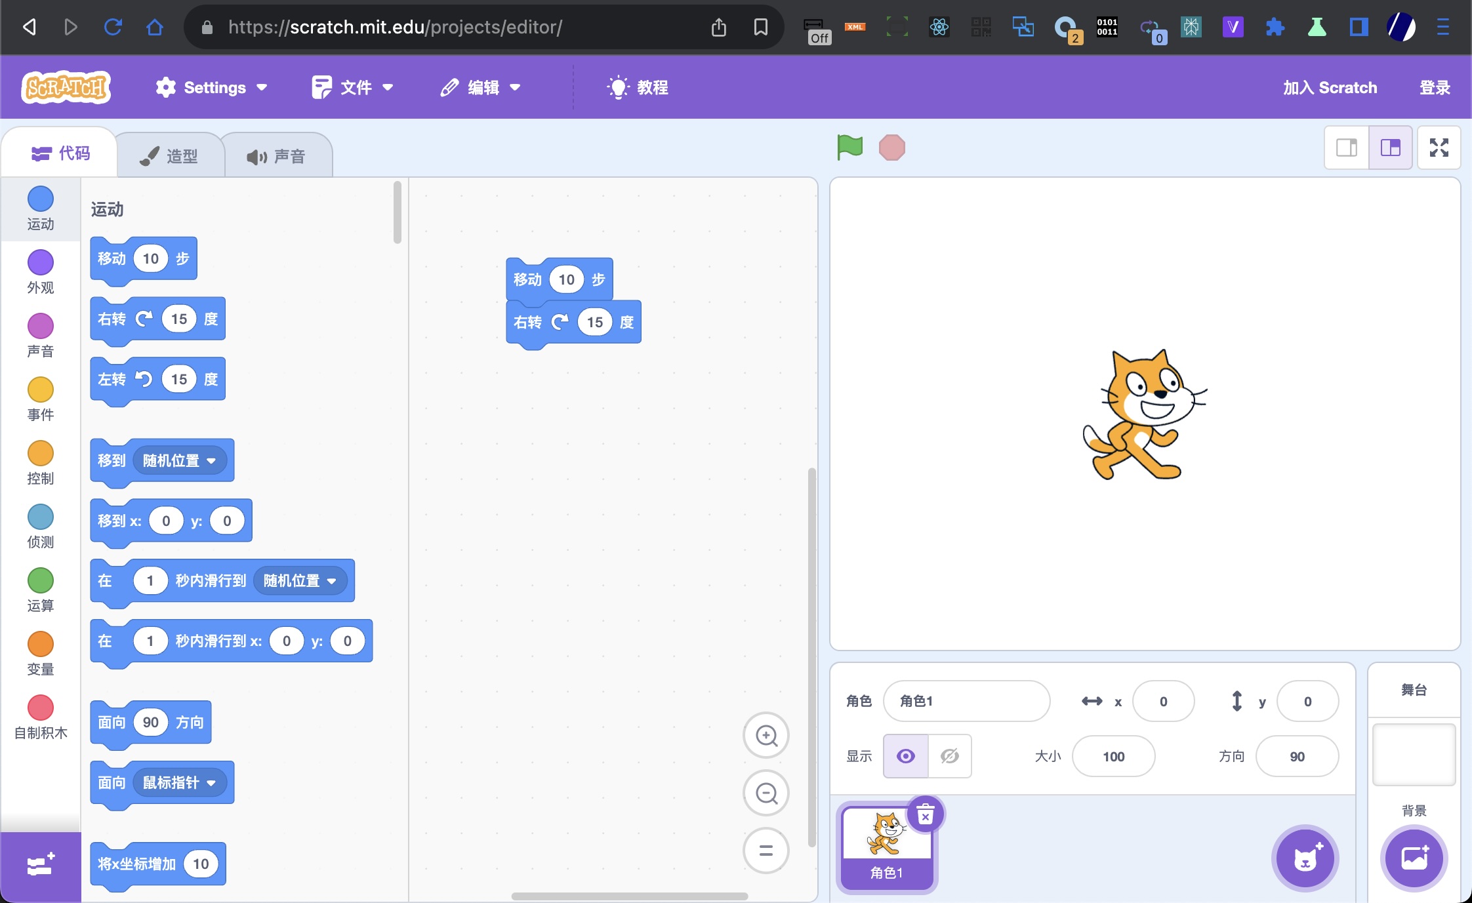
Task: Hide the sprite with crossed-eye icon
Action: 949,756
